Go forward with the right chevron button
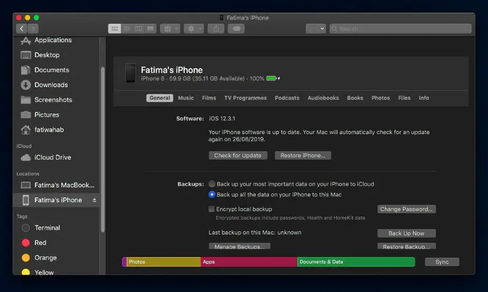The height and width of the screenshot is (292, 488). point(33,29)
